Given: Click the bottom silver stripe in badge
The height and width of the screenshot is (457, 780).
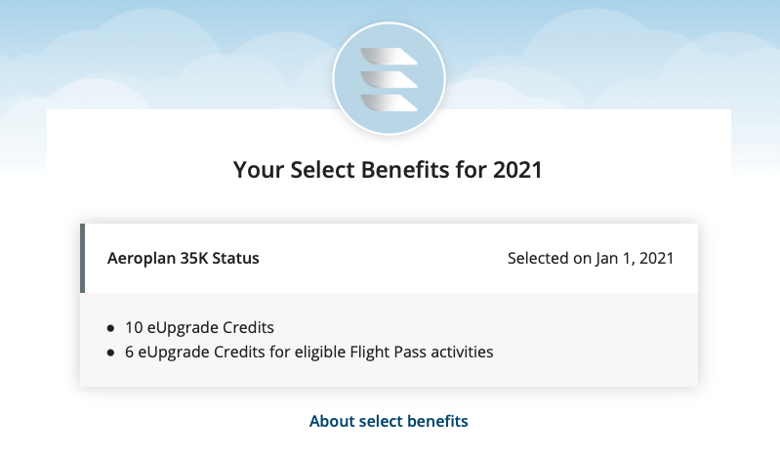Looking at the screenshot, I should point(389,102).
